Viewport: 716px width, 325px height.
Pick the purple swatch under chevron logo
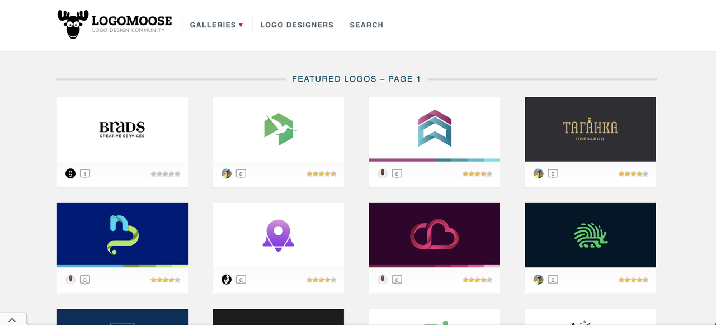(x=402, y=160)
